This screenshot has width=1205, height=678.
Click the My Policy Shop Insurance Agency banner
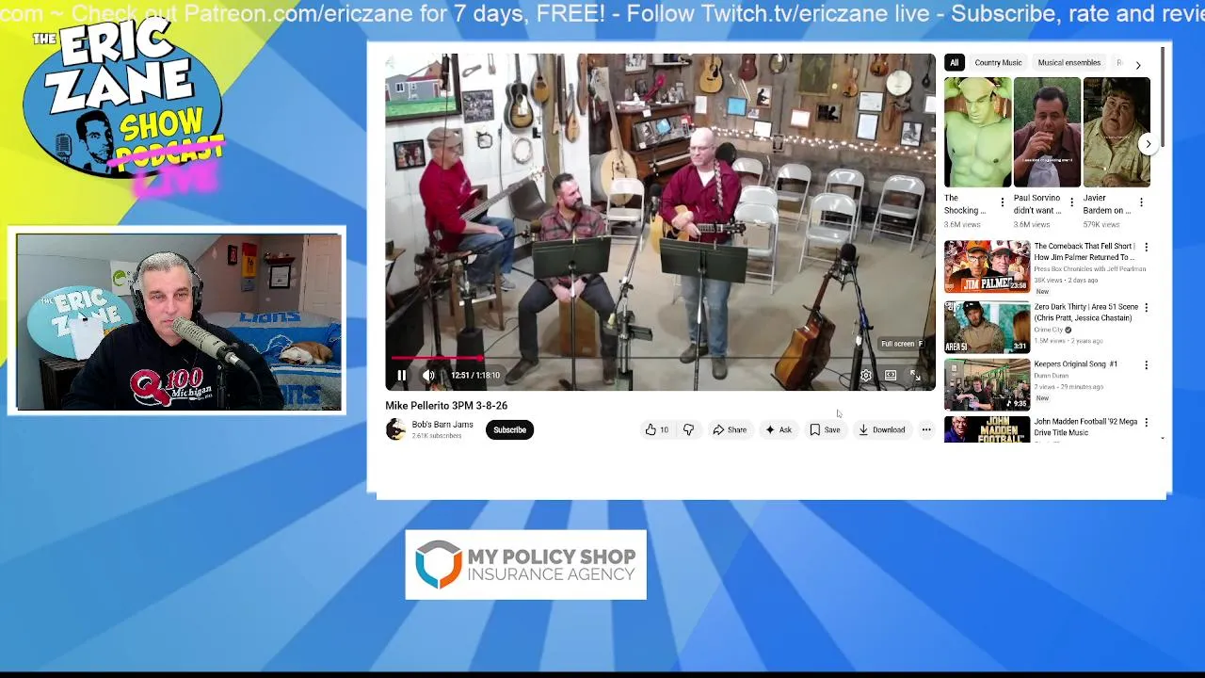pos(525,565)
